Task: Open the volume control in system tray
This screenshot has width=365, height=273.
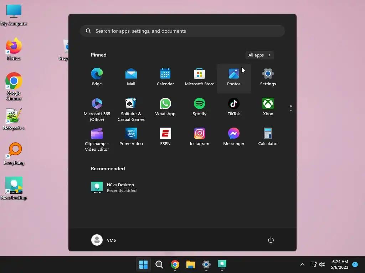Action: pyautogui.click(x=322, y=264)
